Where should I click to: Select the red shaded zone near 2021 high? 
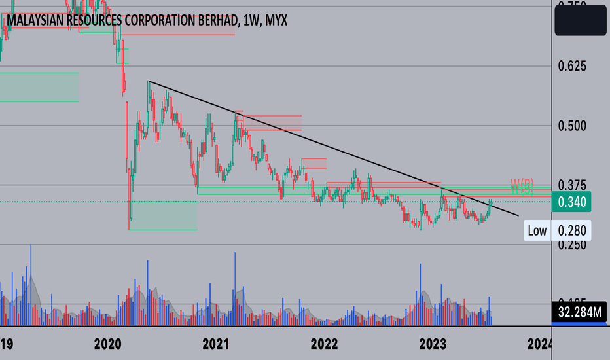272,123
